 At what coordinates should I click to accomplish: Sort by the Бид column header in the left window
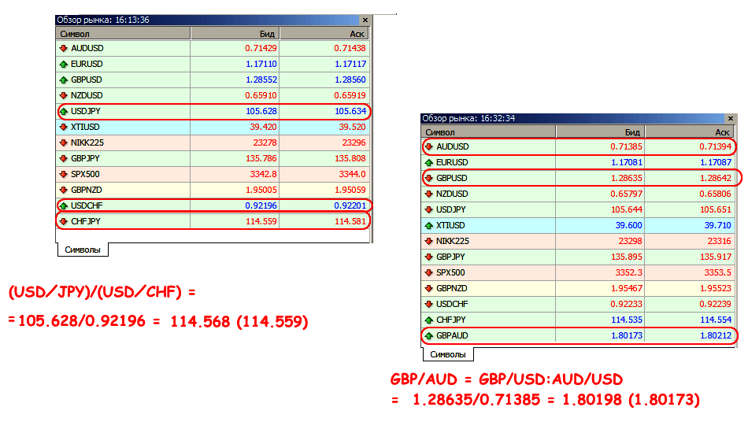click(235, 34)
